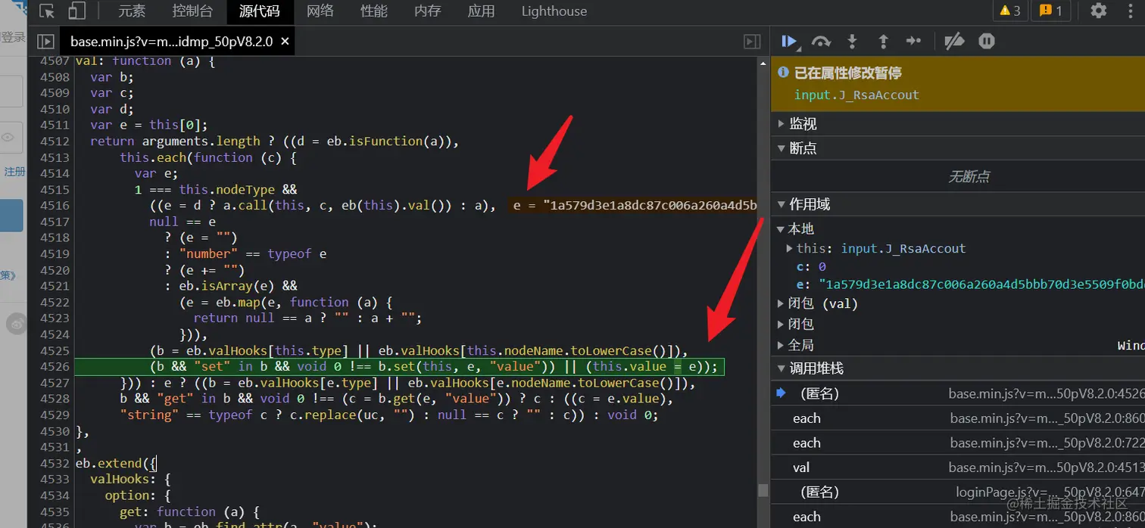
Task: Deactivate all breakpoints
Action: tap(954, 42)
